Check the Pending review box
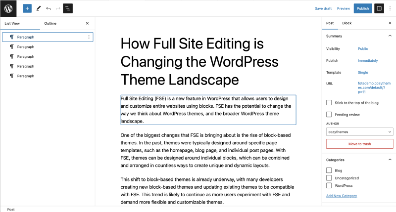The image size is (396, 212). click(329, 115)
